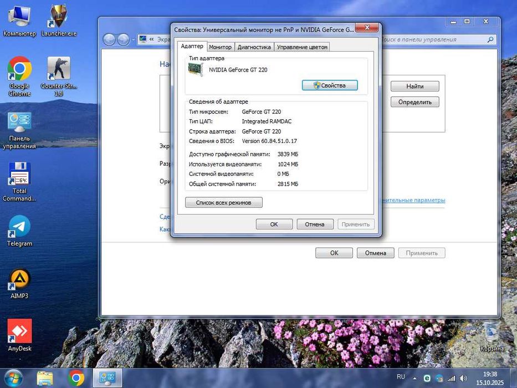Select the Total Commander desktop shortcut

[x=19, y=182]
